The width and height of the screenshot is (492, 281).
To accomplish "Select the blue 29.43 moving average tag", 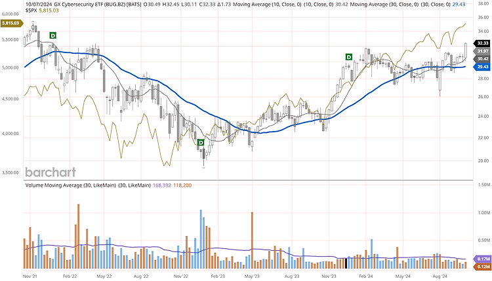I will (483, 67).
